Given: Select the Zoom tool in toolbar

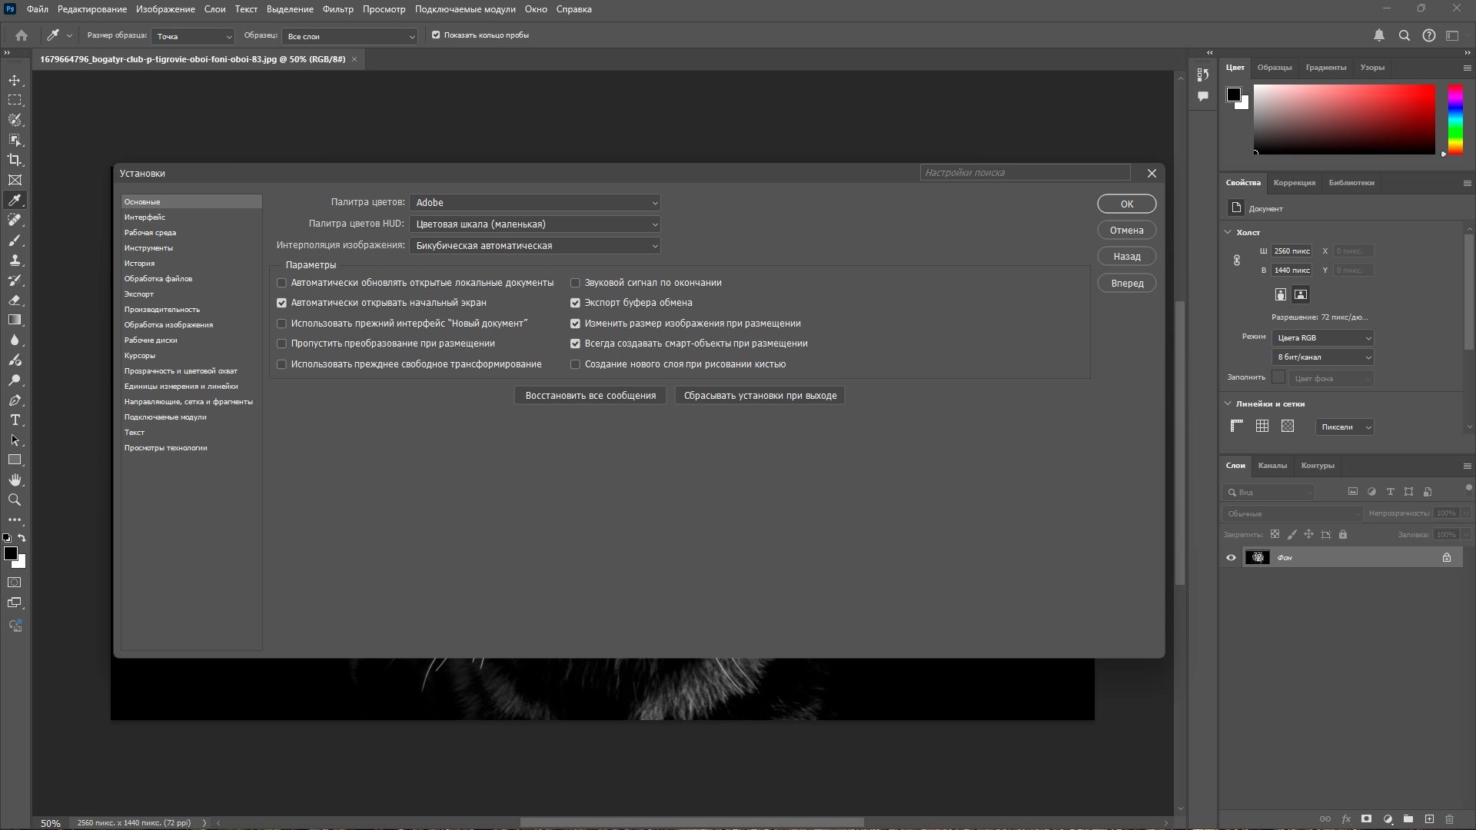Looking at the screenshot, I should pos(15,500).
